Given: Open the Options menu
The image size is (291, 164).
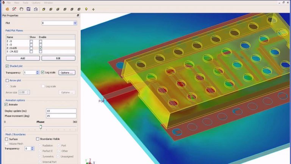Looking at the screenshot, I should coord(36,3).
